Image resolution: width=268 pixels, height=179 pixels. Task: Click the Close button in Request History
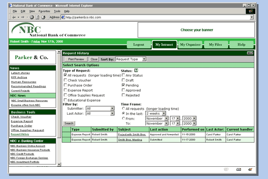coord(94,59)
